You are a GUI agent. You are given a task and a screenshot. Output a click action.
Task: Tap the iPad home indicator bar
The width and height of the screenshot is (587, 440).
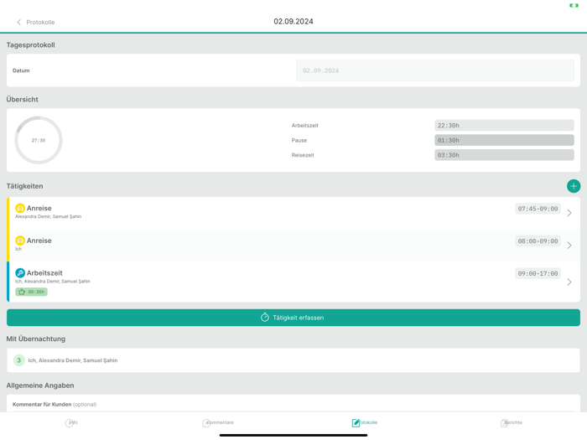click(x=293, y=435)
